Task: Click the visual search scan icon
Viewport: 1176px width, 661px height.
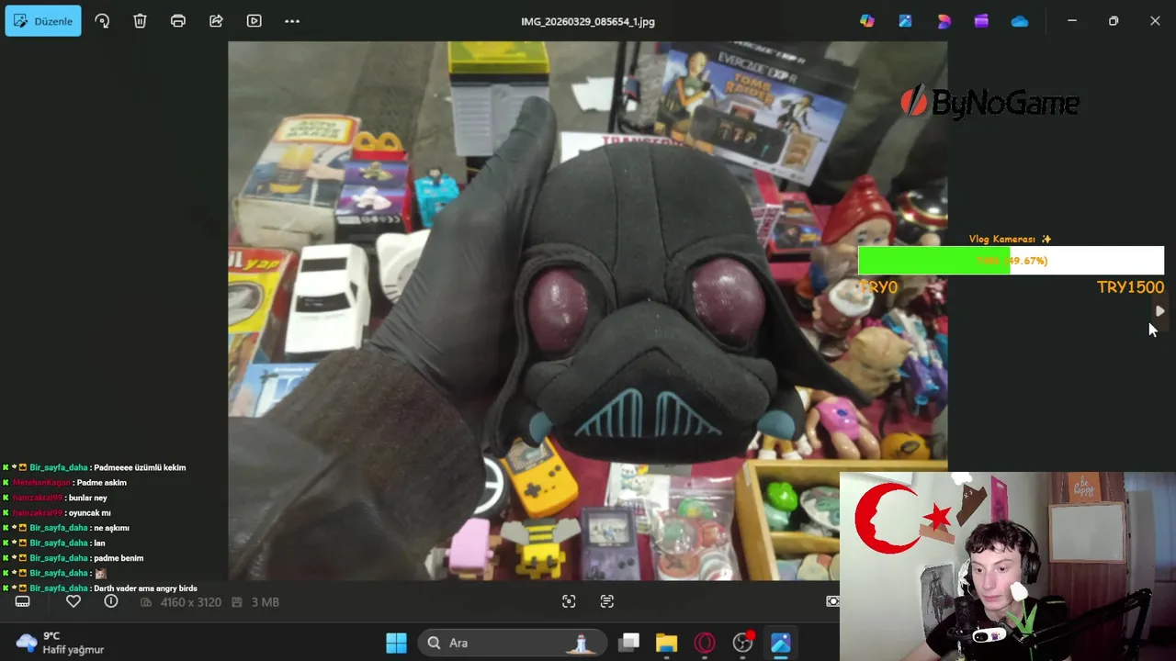Action: click(x=569, y=601)
